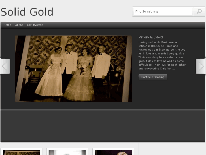Viewport: 206px width, 155px height.
Task: Open the Mickey & David story heading
Action: [150, 37]
